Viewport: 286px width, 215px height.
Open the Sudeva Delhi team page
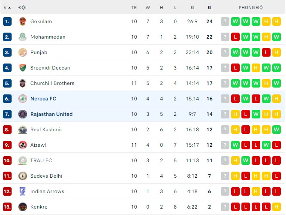[46, 176]
